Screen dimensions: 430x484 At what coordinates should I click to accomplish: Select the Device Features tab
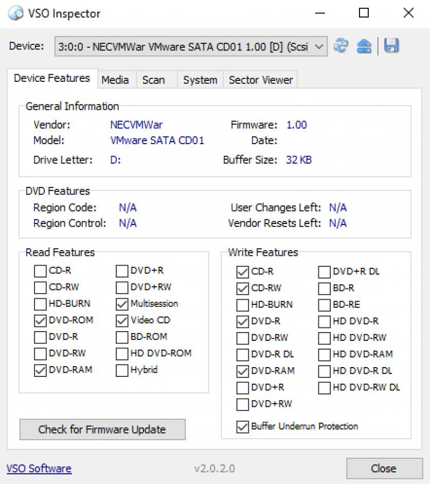tap(52, 78)
